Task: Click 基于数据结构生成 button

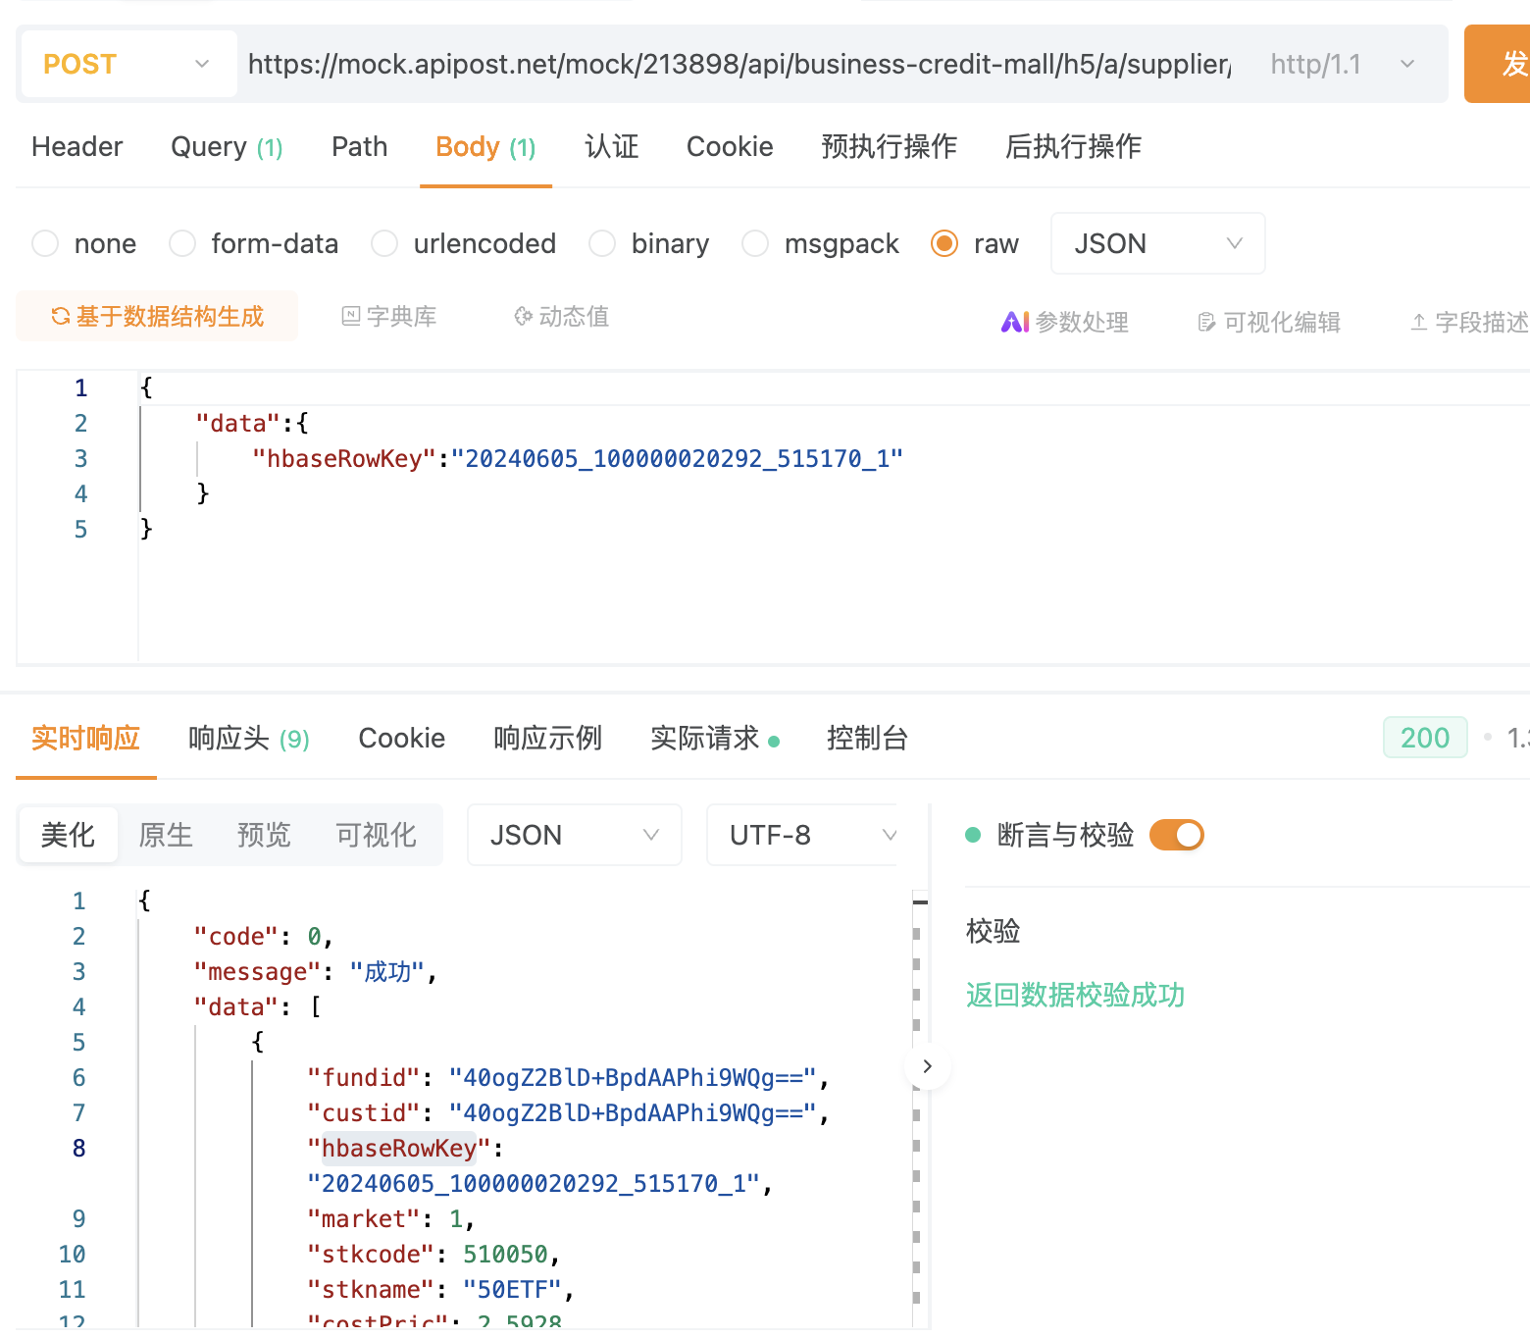Action: [x=157, y=316]
